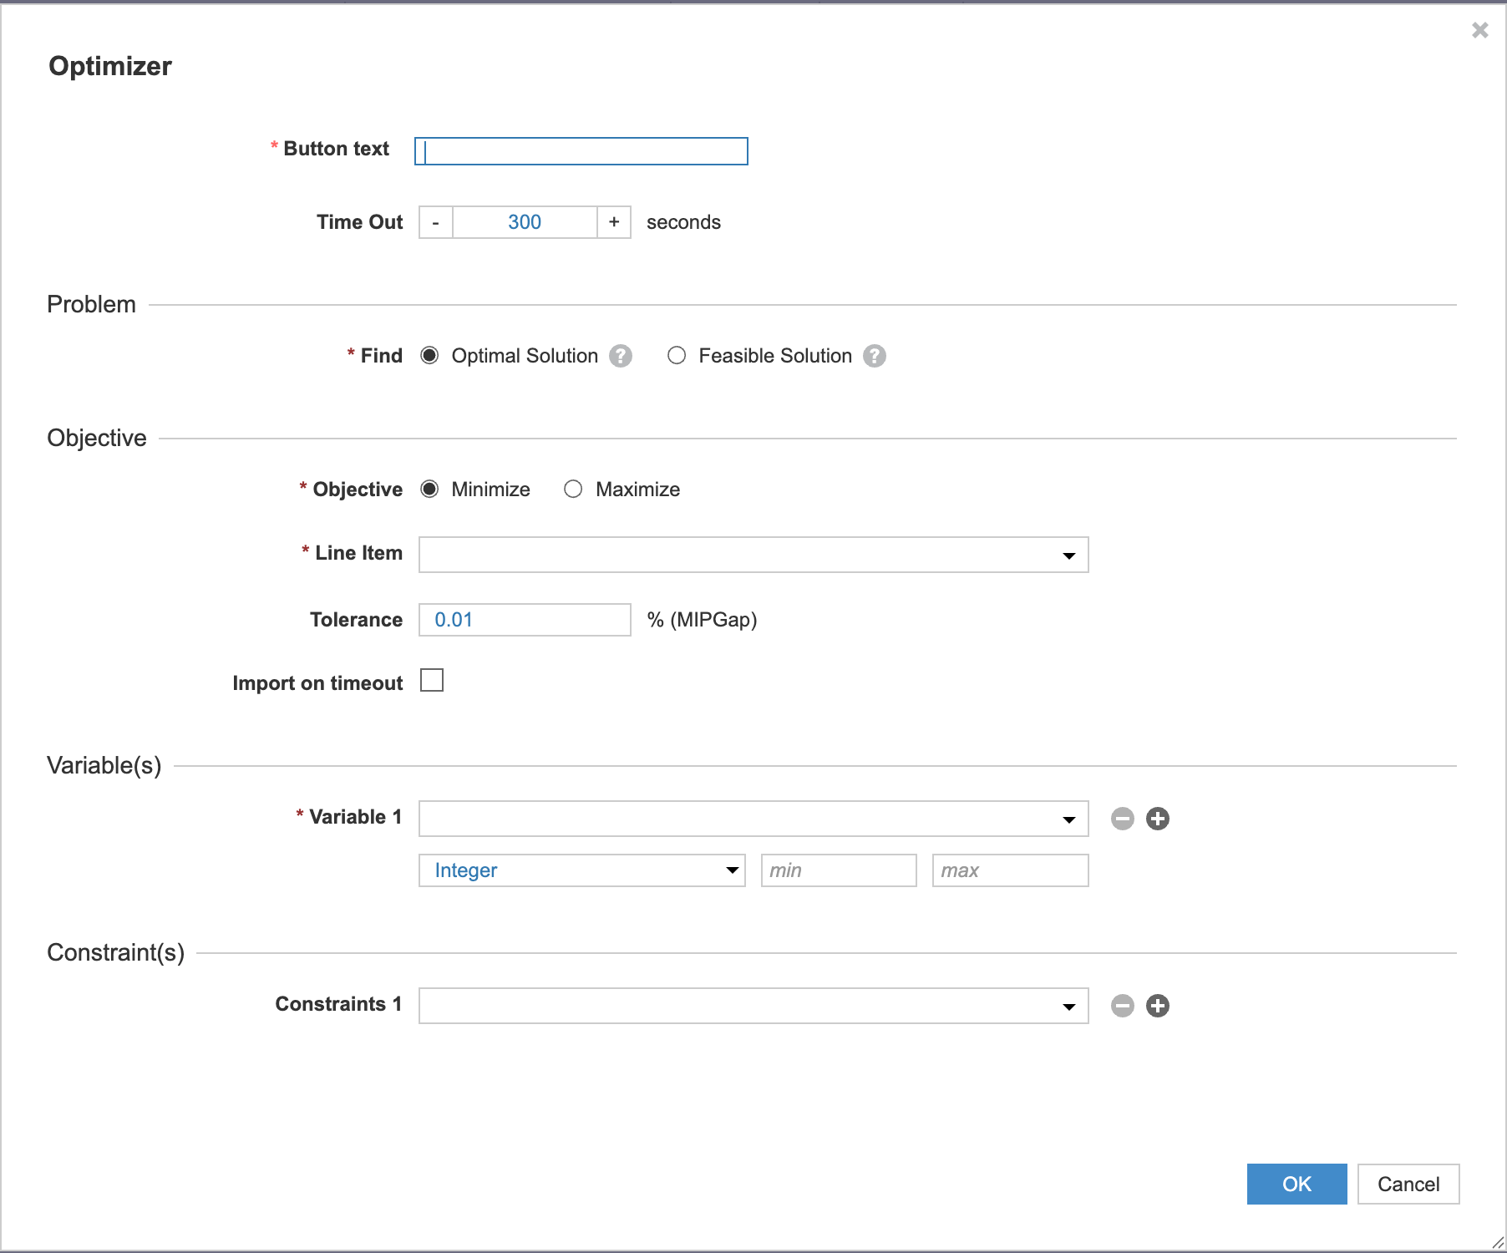This screenshot has width=1507, height=1253.
Task: Remove Variable 1 using the minus icon
Action: click(x=1122, y=819)
